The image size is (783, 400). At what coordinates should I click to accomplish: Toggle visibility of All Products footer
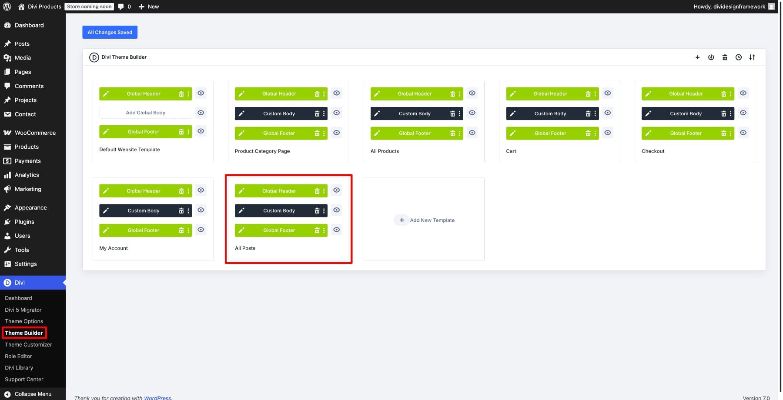(x=472, y=133)
